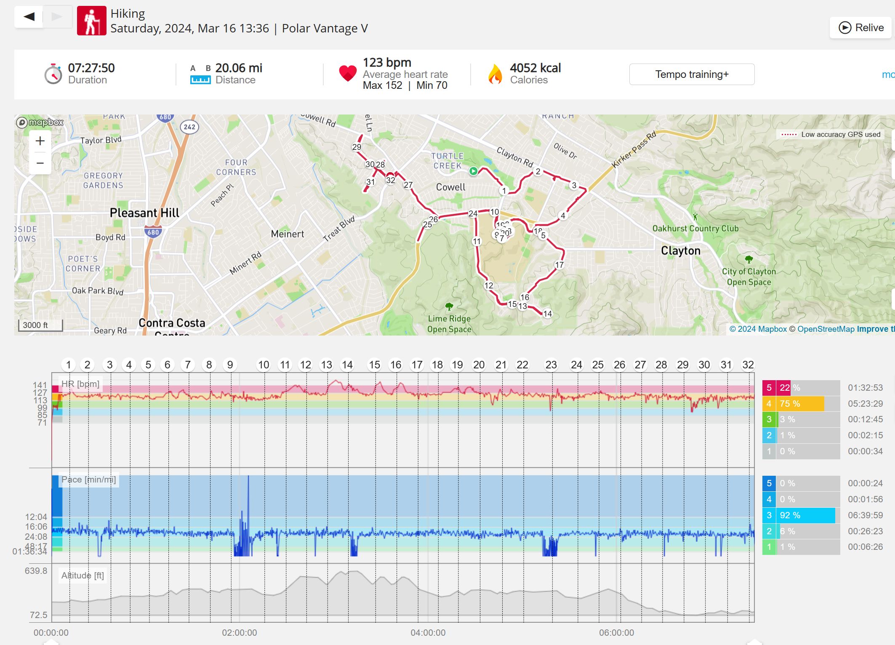895x645 pixels.
Task: Click the Mapbox logo
Action: point(40,123)
